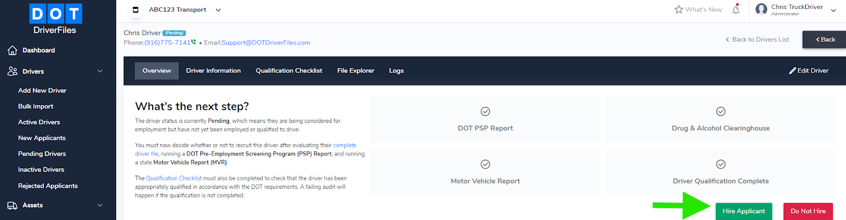Click the What's New text
Screen dimensions: 846x220
coord(704,9)
